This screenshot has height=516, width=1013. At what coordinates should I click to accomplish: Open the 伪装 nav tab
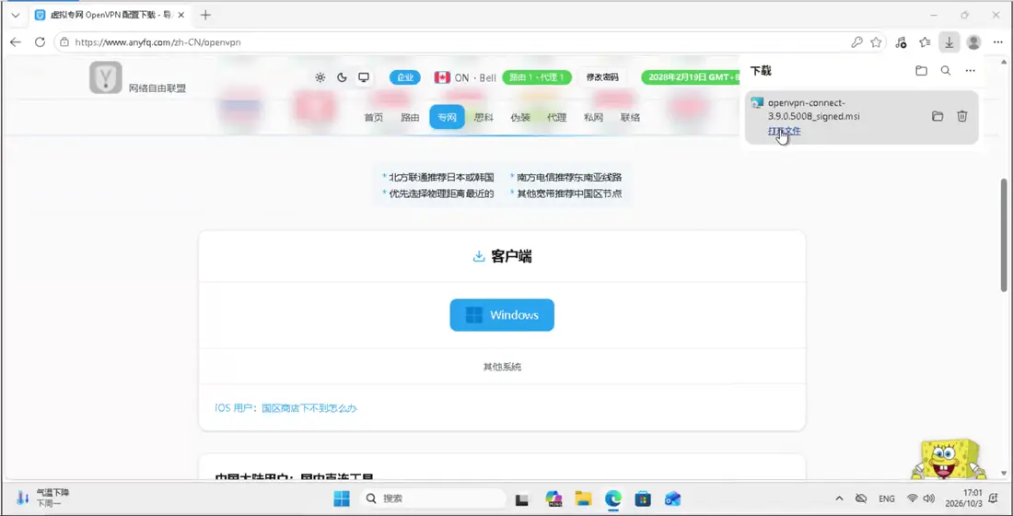[x=520, y=117]
